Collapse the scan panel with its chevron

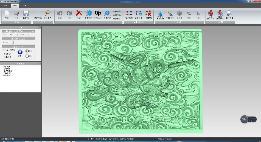tap(39, 28)
